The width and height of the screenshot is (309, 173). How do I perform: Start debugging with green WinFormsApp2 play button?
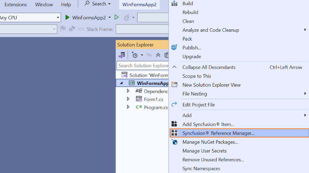pos(67,18)
